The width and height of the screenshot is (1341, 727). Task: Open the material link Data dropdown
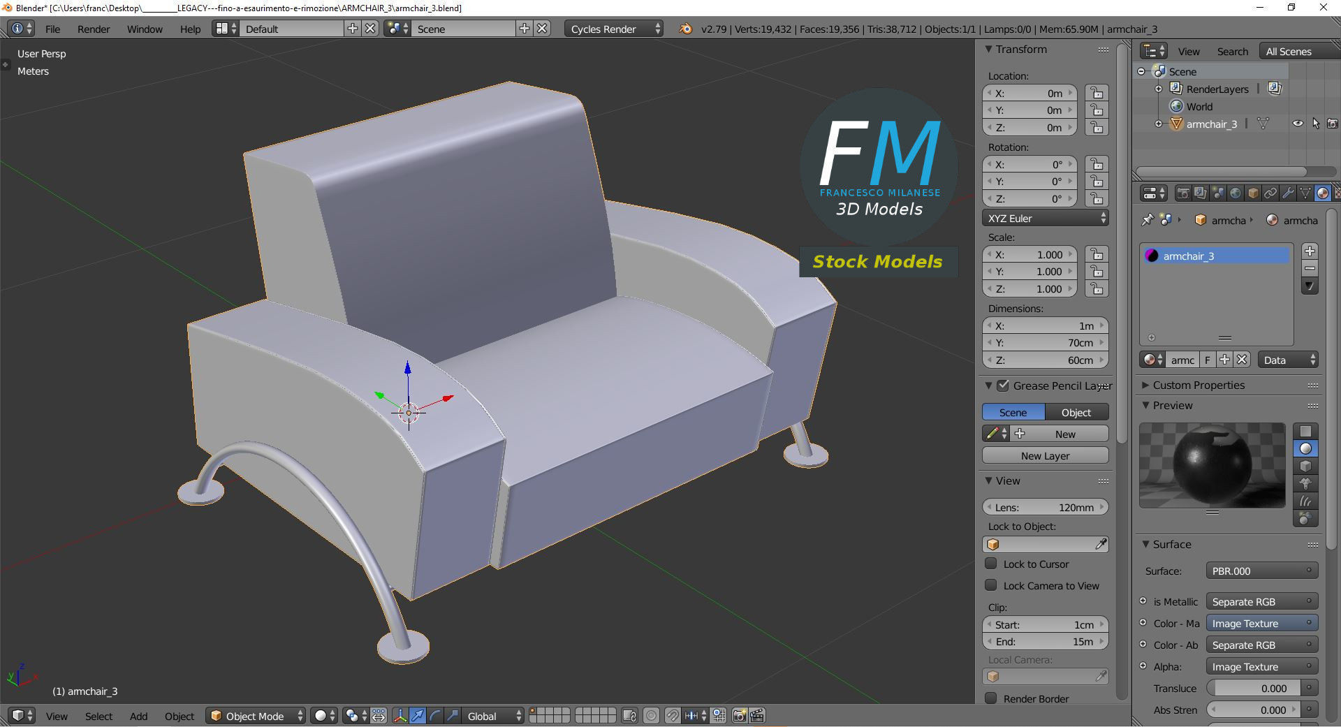[1289, 360]
